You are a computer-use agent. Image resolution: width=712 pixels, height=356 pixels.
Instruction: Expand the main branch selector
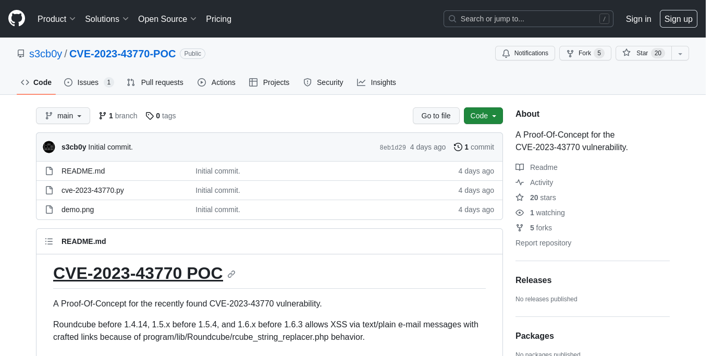[63, 116]
